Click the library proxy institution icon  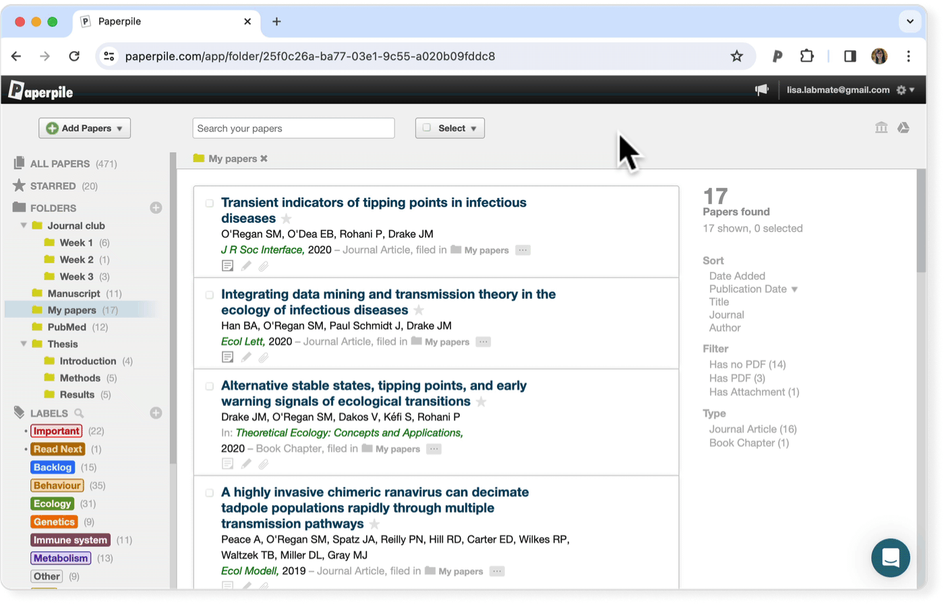click(881, 127)
